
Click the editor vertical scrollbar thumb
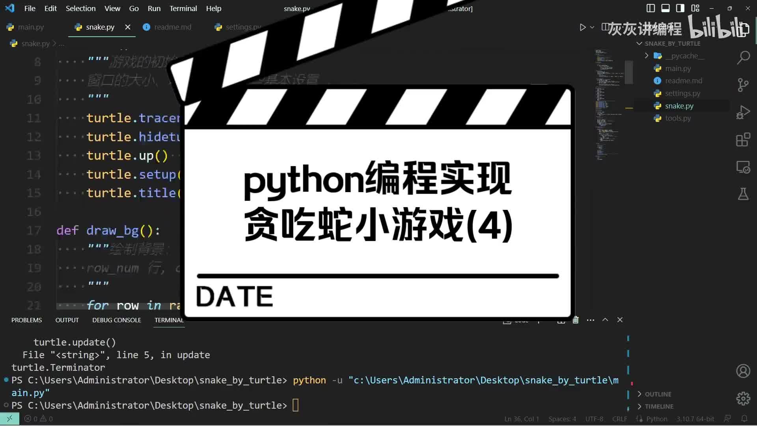(629, 72)
